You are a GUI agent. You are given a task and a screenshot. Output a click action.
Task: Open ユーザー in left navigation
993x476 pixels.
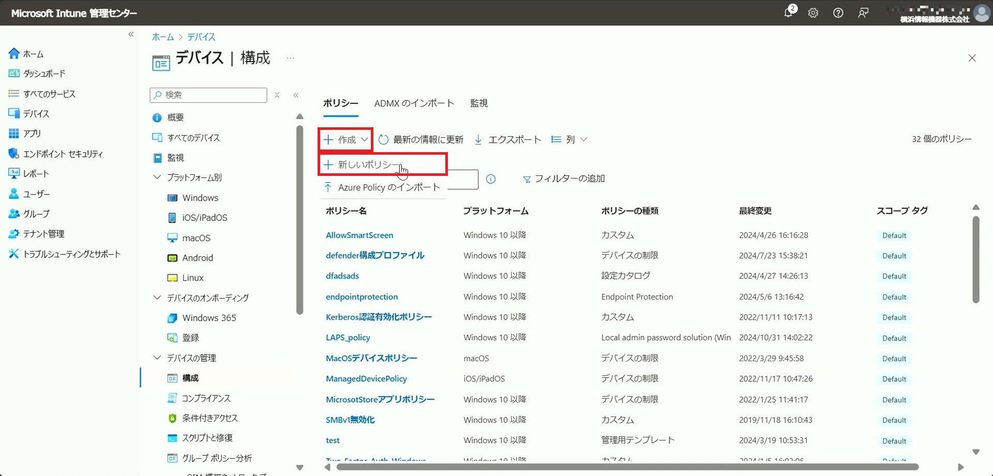point(30,194)
